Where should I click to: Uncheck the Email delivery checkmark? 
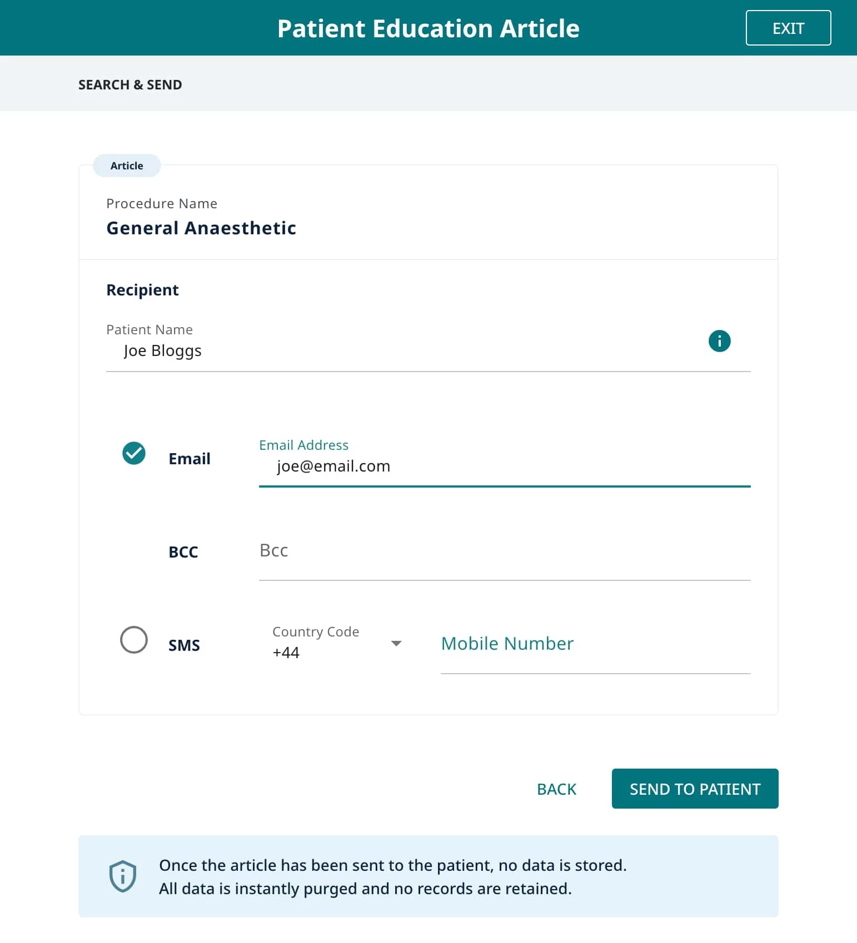click(x=134, y=453)
